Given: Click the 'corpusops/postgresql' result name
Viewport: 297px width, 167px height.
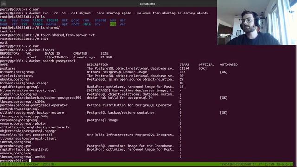Looking at the screenshot, I should [19, 120].
